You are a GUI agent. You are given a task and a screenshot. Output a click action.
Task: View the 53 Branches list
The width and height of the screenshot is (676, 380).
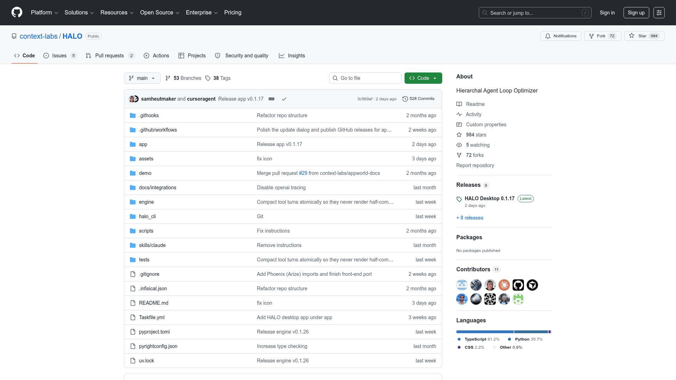pyautogui.click(x=183, y=78)
